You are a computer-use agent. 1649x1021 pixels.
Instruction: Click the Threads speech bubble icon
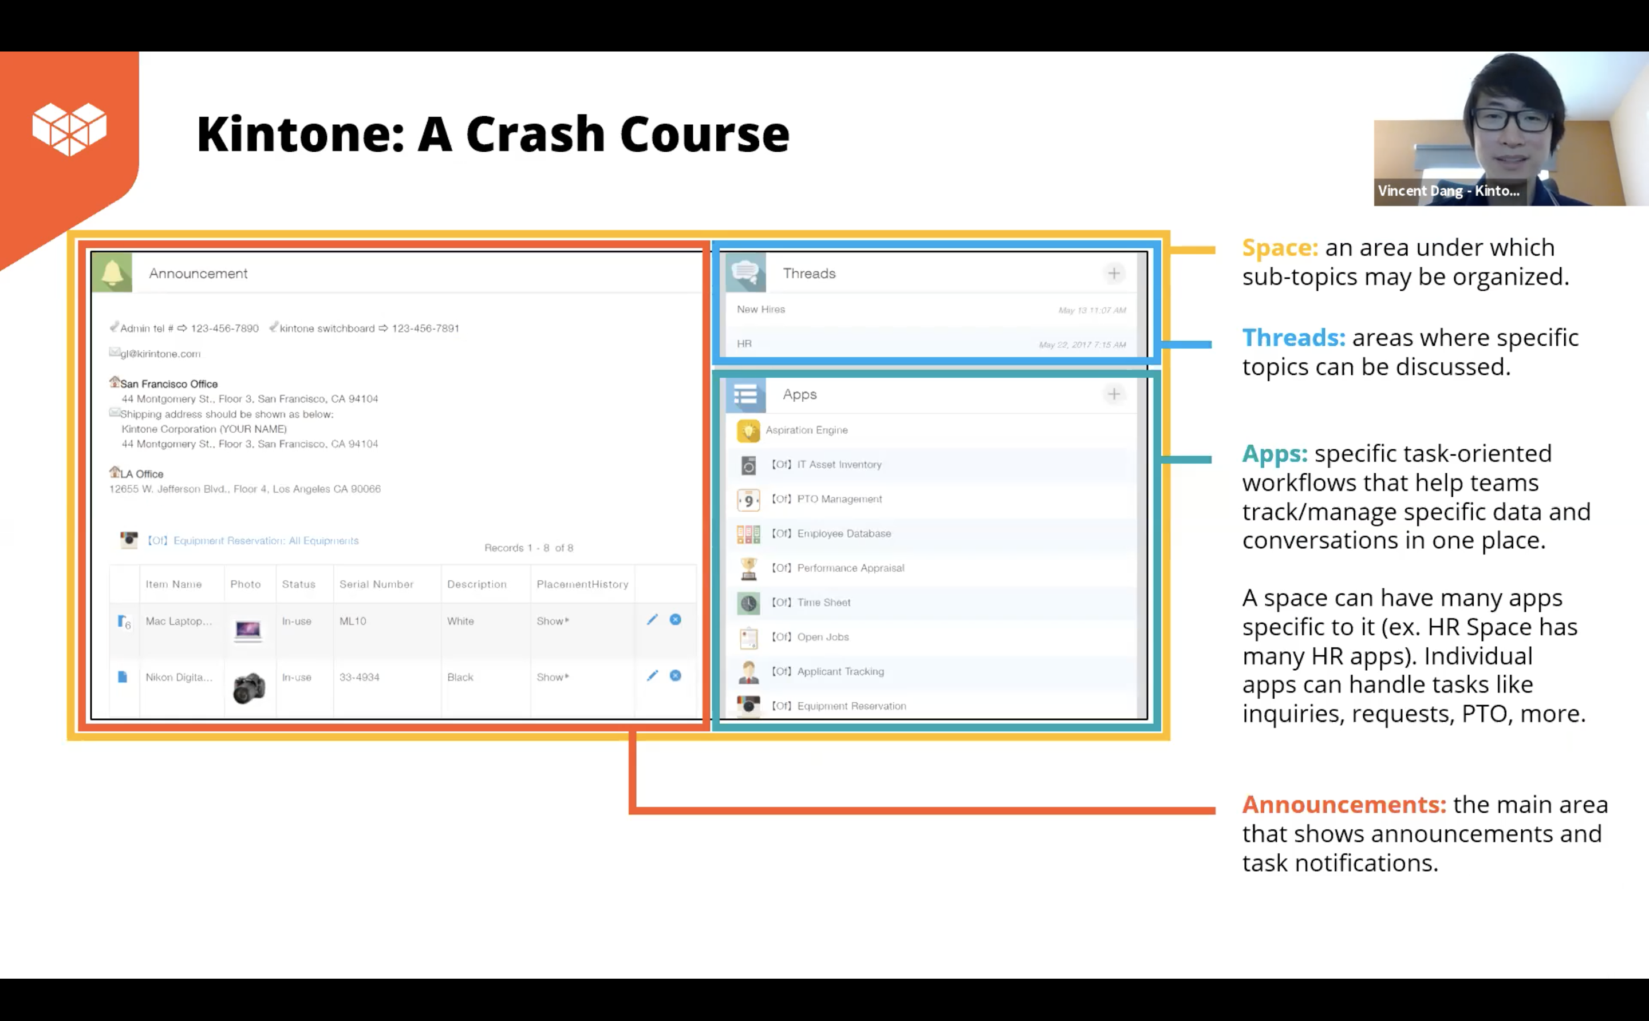coord(746,273)
